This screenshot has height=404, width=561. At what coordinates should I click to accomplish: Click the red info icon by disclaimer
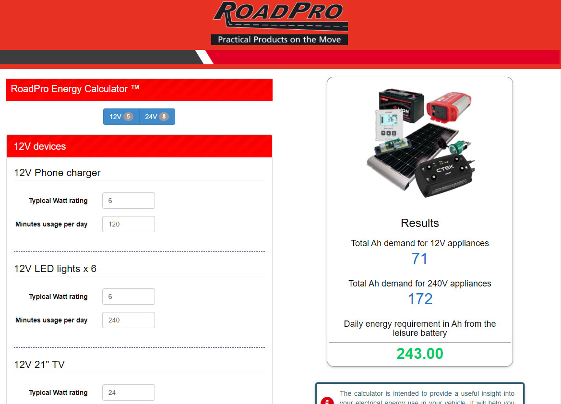click(327, 401)
